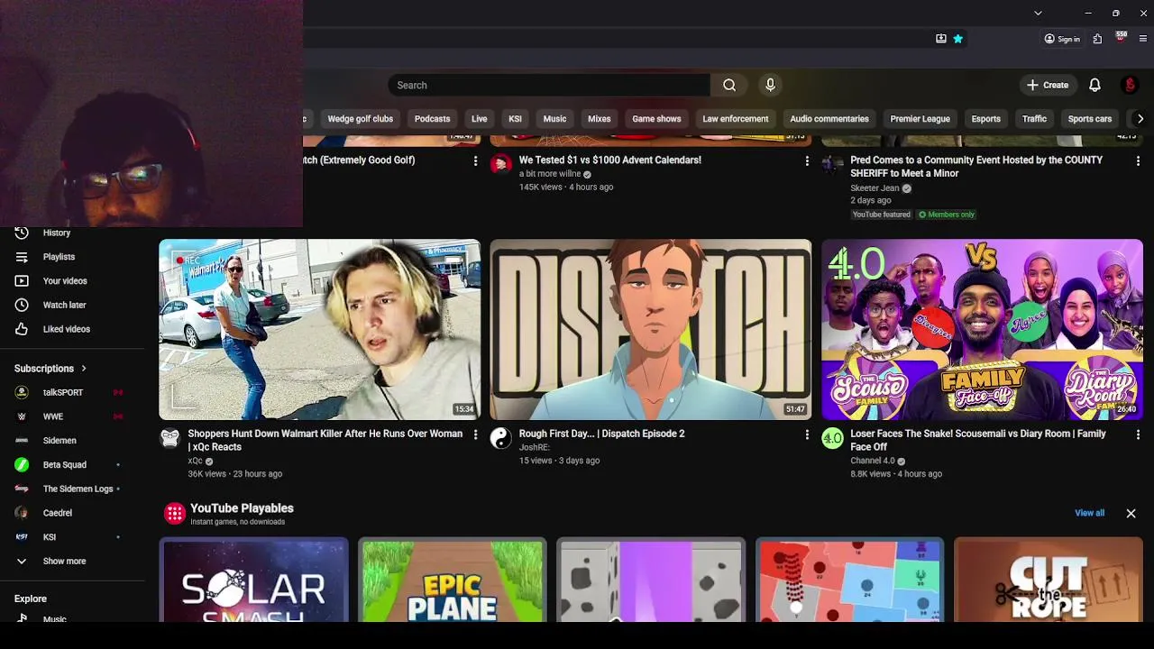Click View all for YouTube Playables
1154x649 pixels.
[1089, 513]
